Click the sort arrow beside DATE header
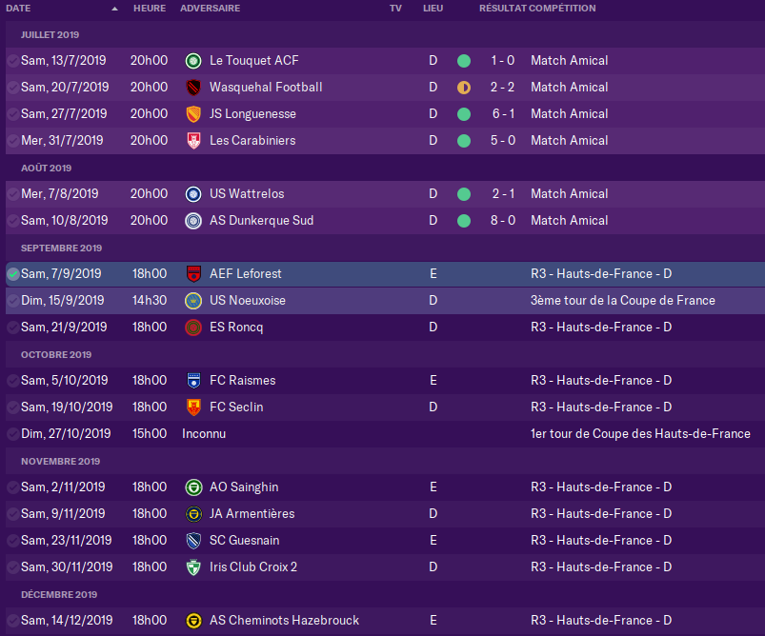 click(x=115, y=9)
